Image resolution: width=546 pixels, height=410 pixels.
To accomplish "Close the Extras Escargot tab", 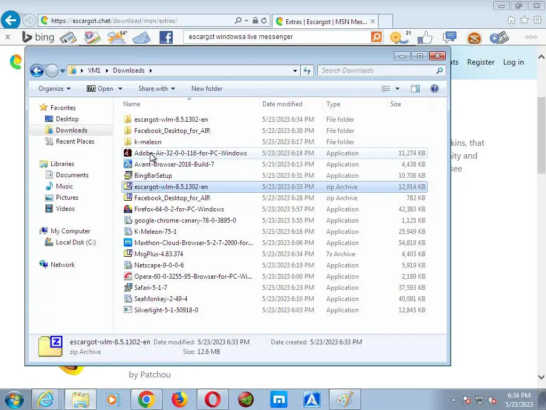I will click(373, 21).
